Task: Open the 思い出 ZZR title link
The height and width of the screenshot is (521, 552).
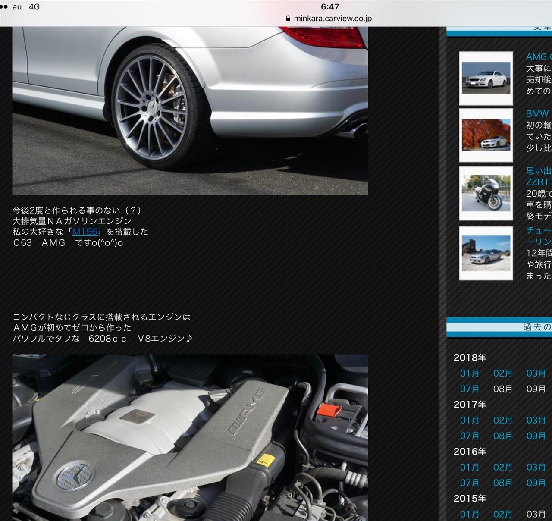Action: [539, 176]
